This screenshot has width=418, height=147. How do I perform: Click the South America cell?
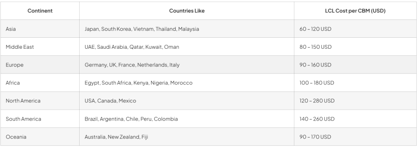(40, 119)
